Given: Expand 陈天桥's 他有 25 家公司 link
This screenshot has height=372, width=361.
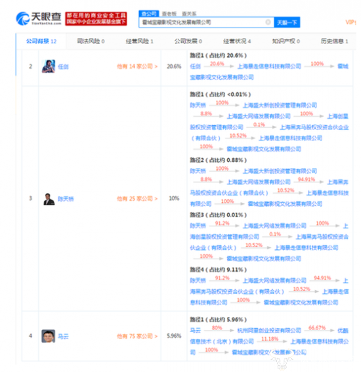Looking at the screenshot, I should (137, 199).
